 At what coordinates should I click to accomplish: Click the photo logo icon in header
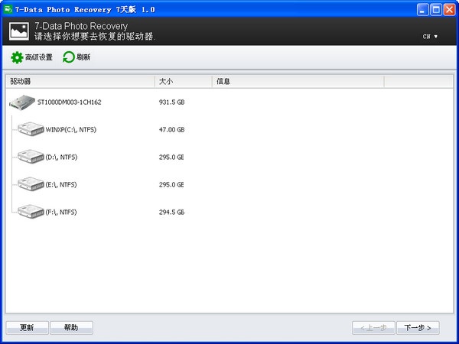click(19, 31)
